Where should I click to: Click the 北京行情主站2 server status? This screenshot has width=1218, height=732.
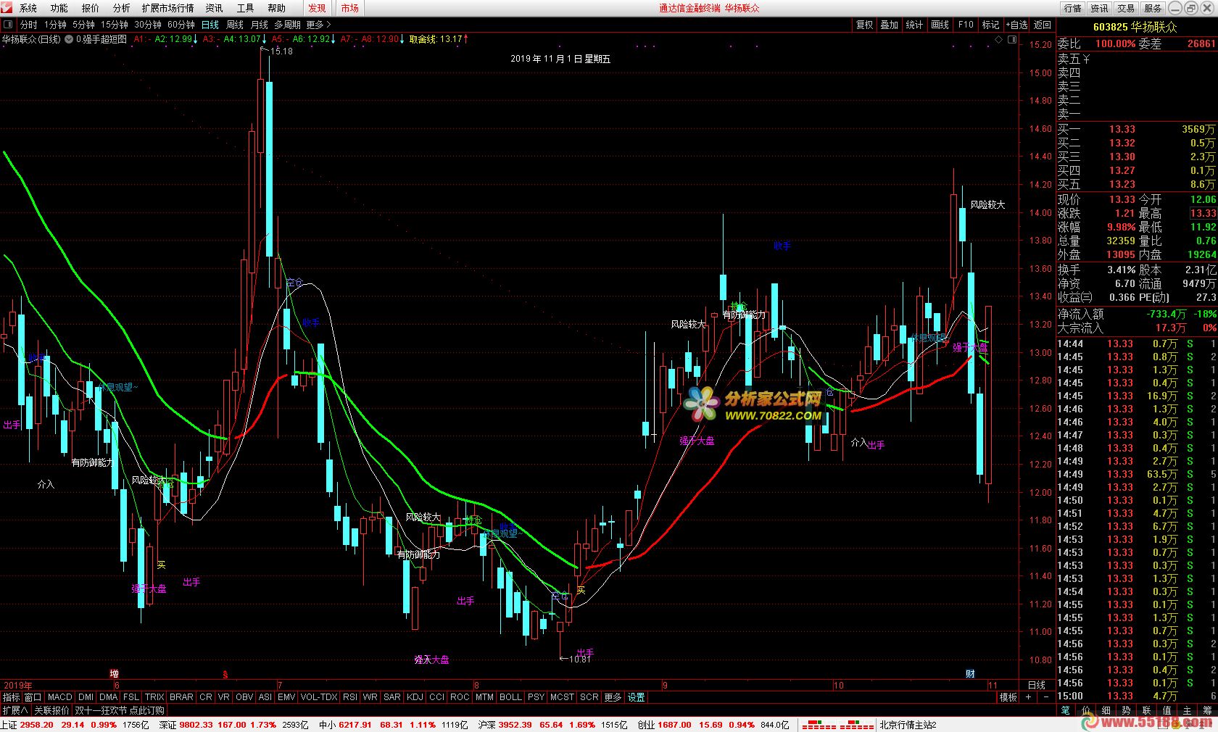908,725
